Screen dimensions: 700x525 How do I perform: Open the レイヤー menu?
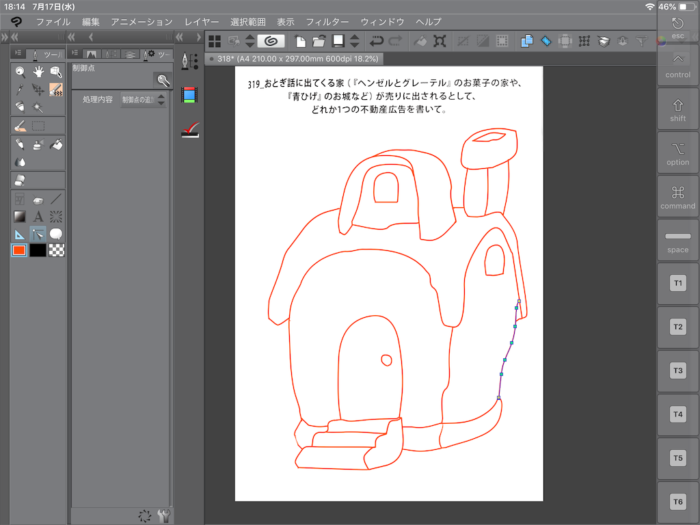click(x=202, y=22)
